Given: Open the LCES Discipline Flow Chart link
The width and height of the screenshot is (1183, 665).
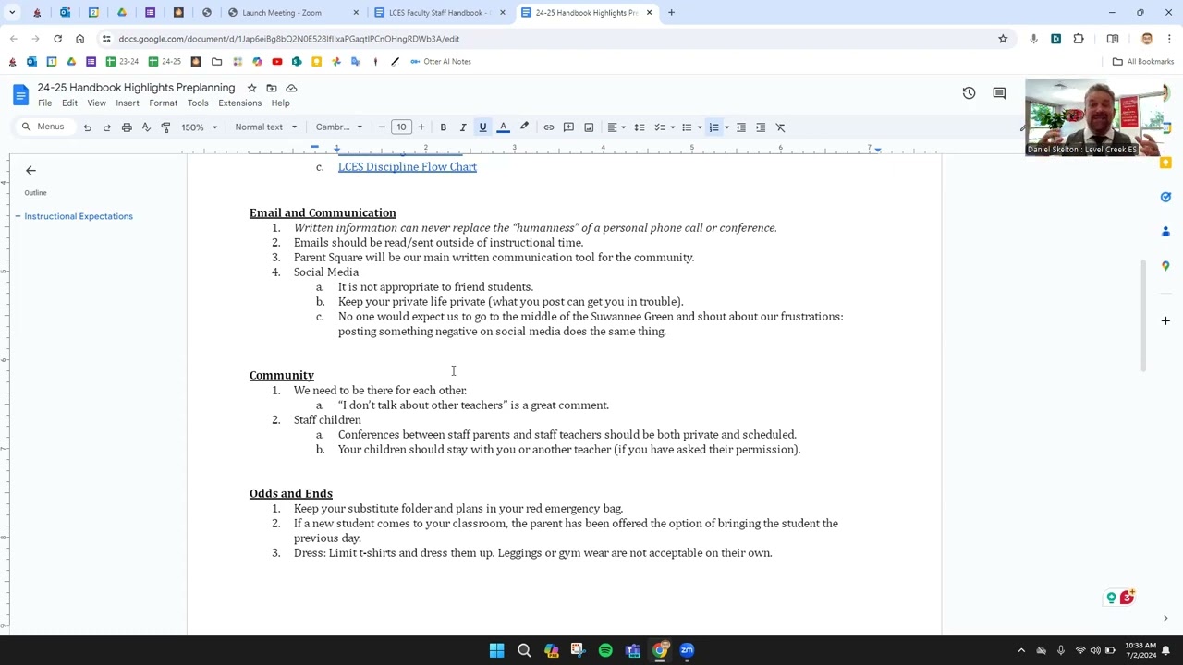Looking at the screenshot, I should point(408,167).
